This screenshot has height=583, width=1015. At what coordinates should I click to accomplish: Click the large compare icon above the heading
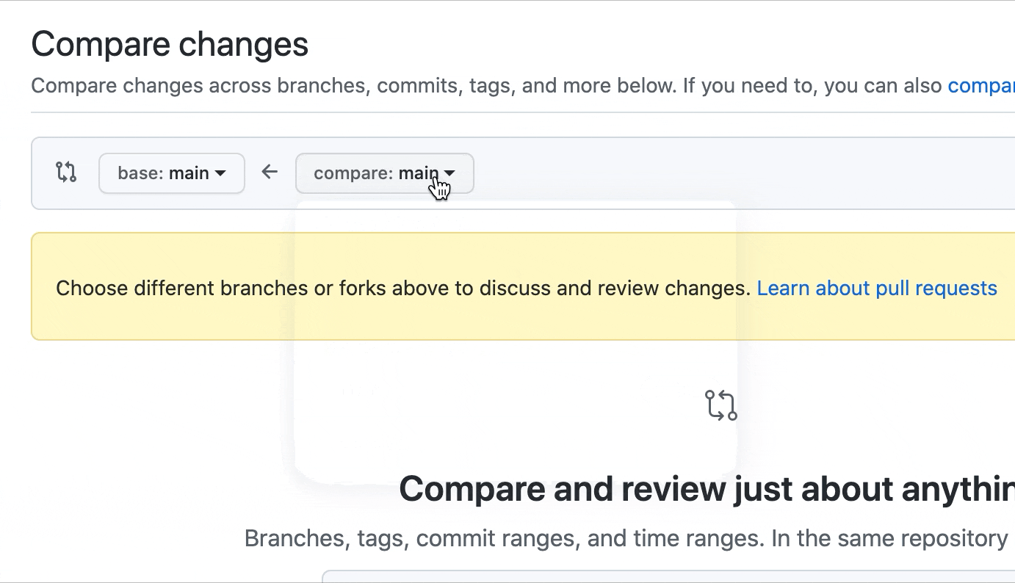[720, 405]
